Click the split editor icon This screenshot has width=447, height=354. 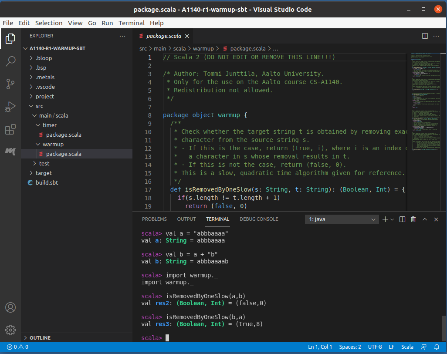425,36
